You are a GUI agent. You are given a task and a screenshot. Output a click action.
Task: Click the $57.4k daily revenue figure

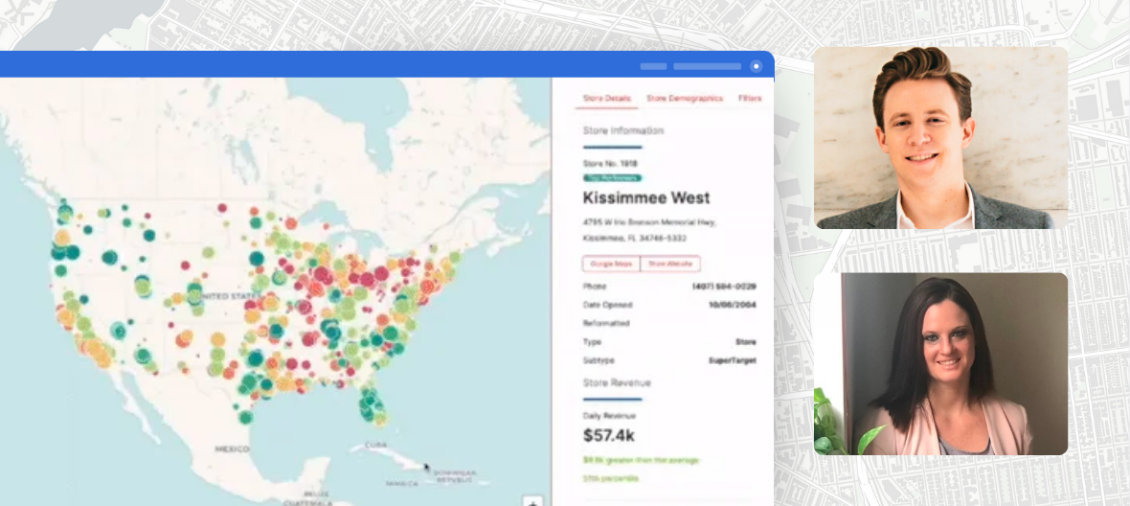click(x=609, y=435)
